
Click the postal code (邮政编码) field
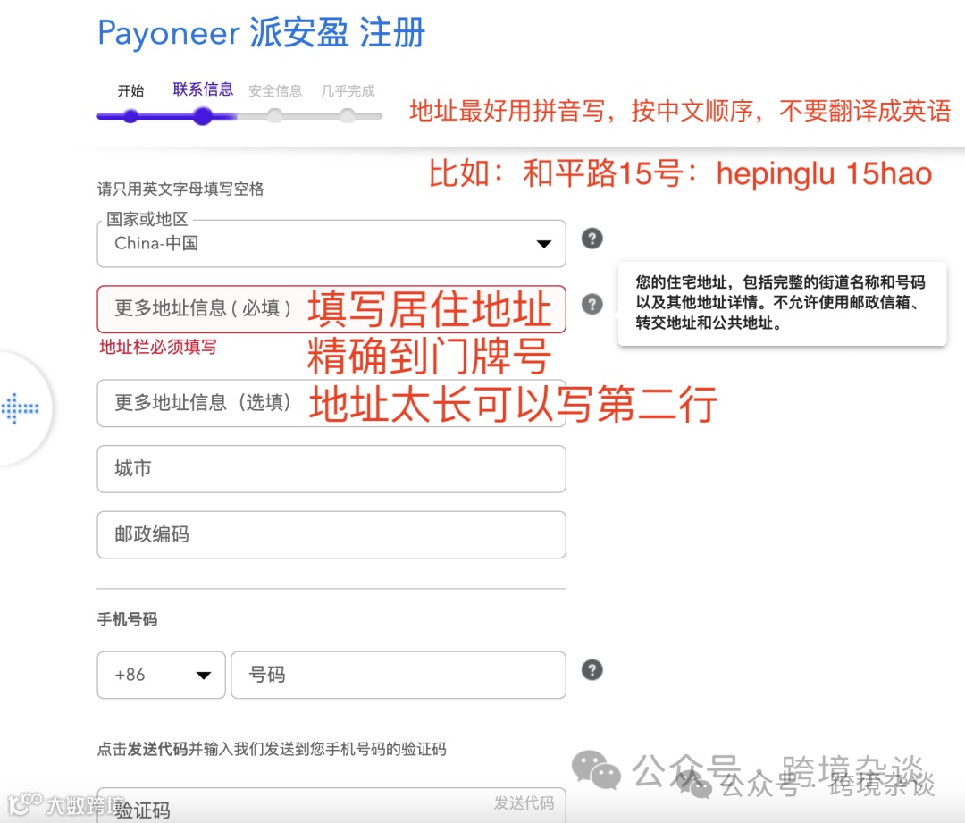click(331, 535)
